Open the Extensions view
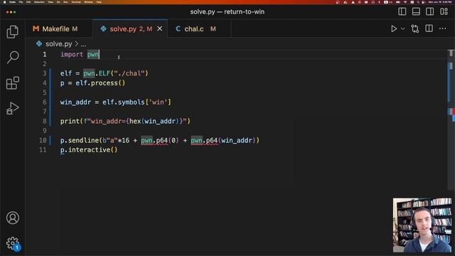 [x=13, y=83]
